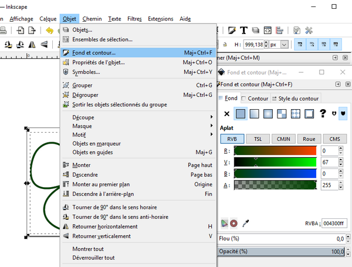Open the Fond et contour menu entry

[x=138, y=53]
